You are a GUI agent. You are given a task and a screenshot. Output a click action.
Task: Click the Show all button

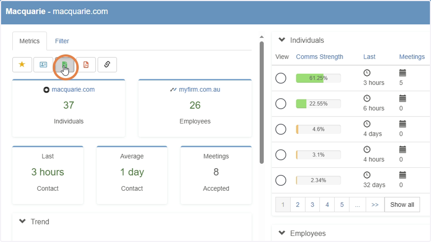coord(402,205)
